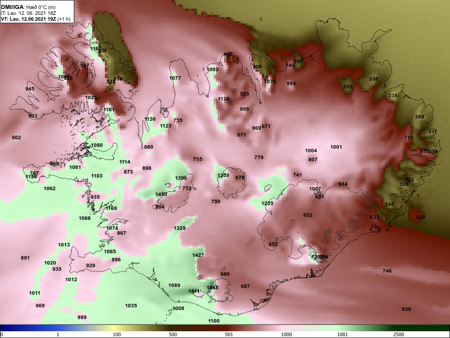
Task: Click map value 344
Action: point(389,204)
